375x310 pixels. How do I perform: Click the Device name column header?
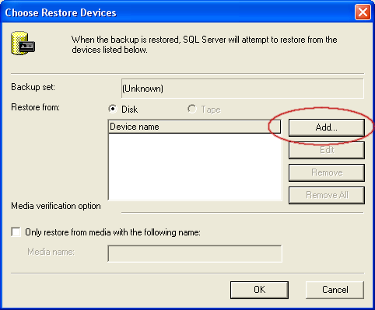195,127
